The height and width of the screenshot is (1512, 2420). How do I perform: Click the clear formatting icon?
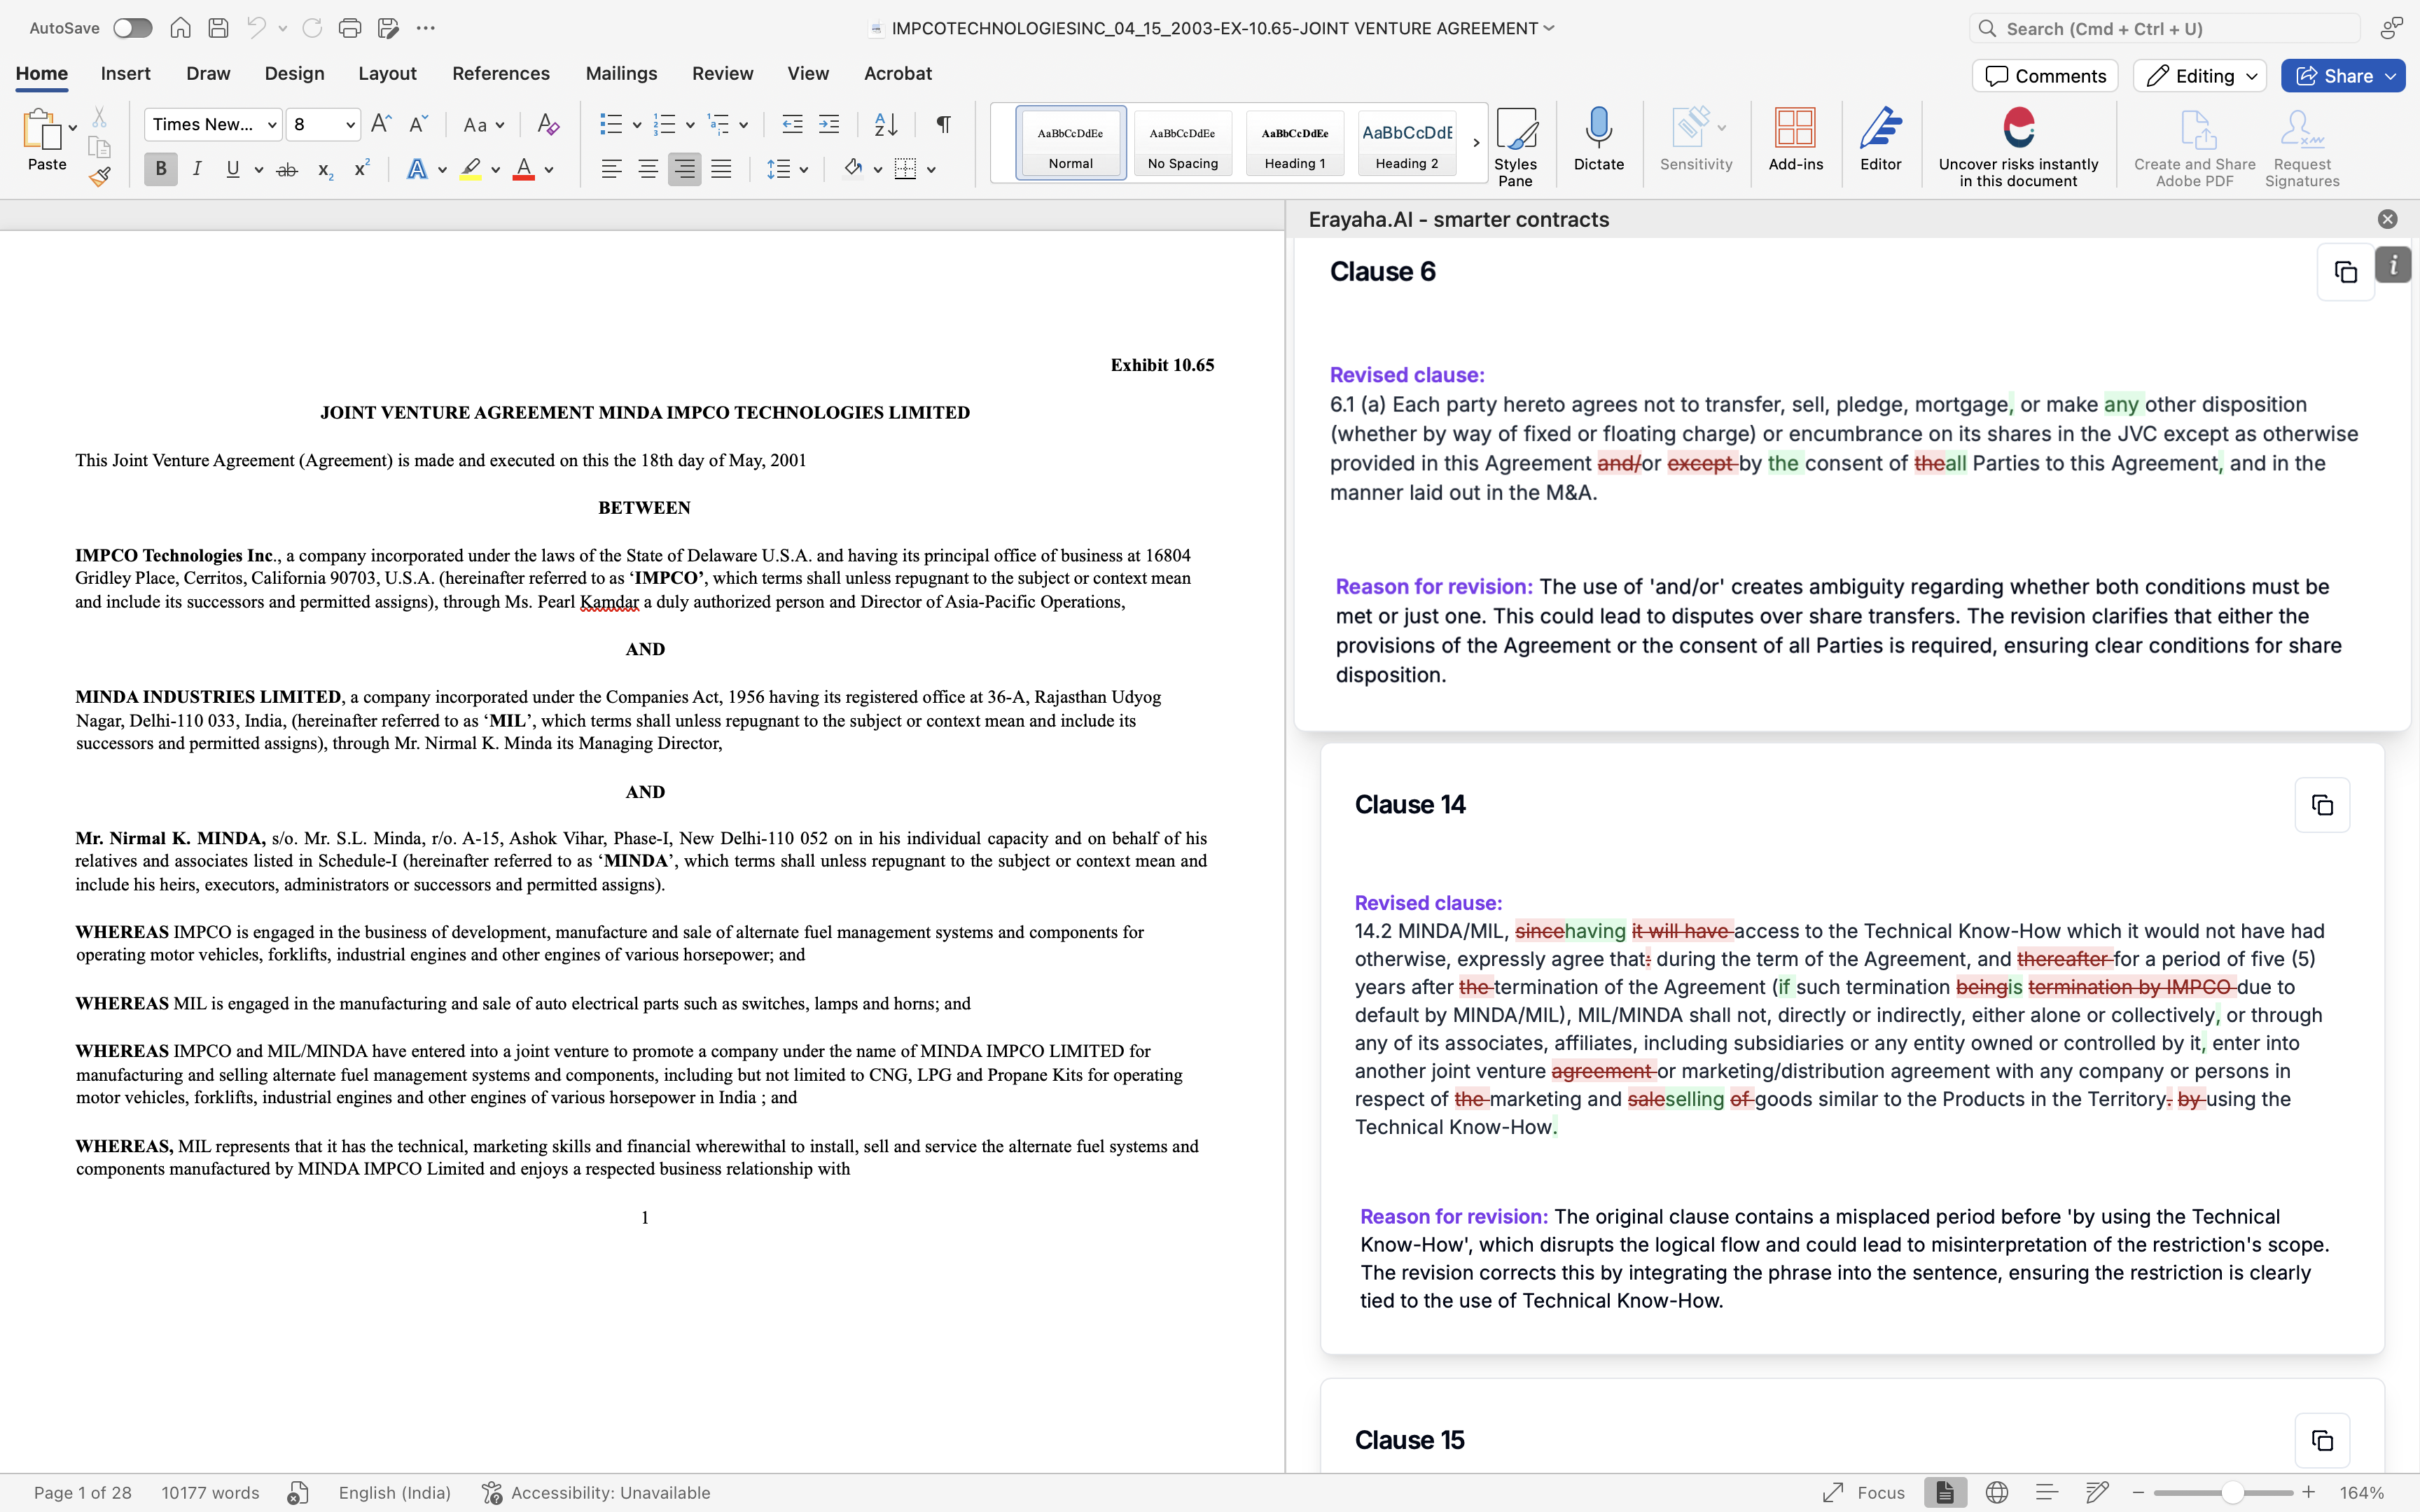coord(547,125)
